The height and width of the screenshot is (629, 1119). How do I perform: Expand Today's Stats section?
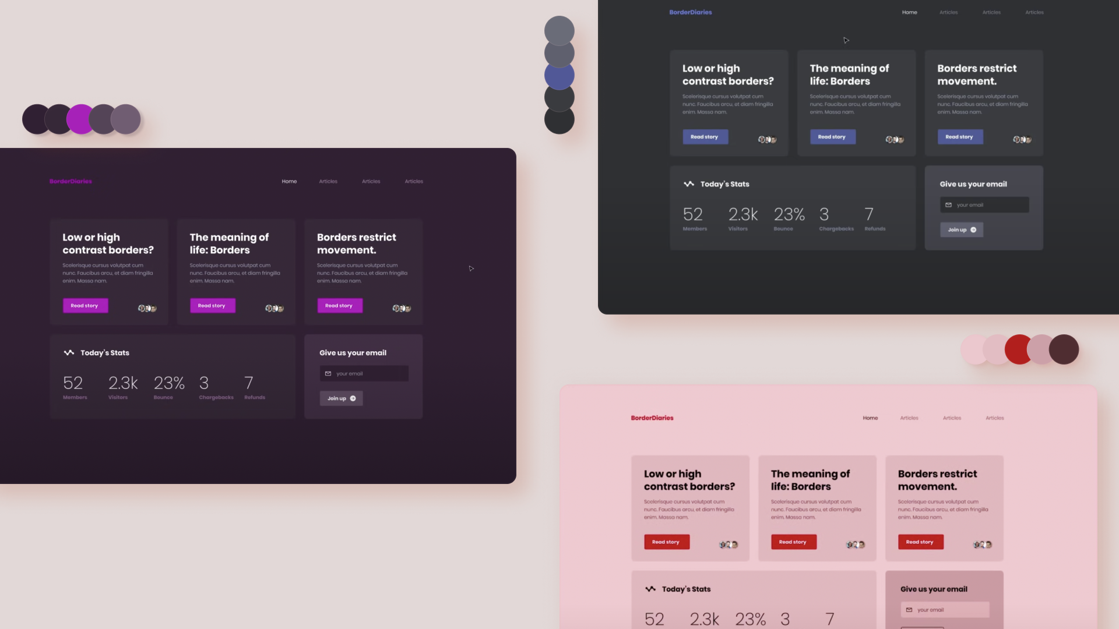click(68, 352)
